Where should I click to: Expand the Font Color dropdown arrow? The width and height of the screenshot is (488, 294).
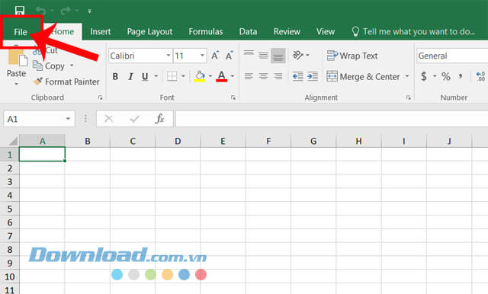click(232, 76)
